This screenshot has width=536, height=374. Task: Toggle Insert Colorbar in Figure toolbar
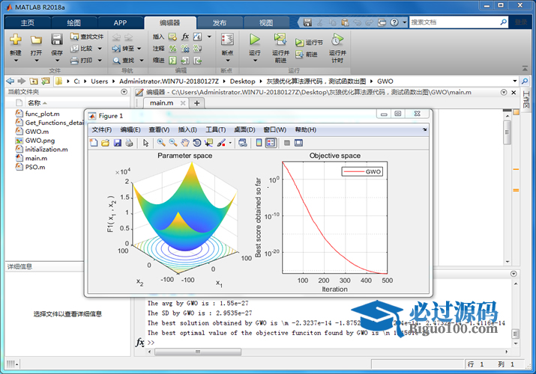coord(259,143)
